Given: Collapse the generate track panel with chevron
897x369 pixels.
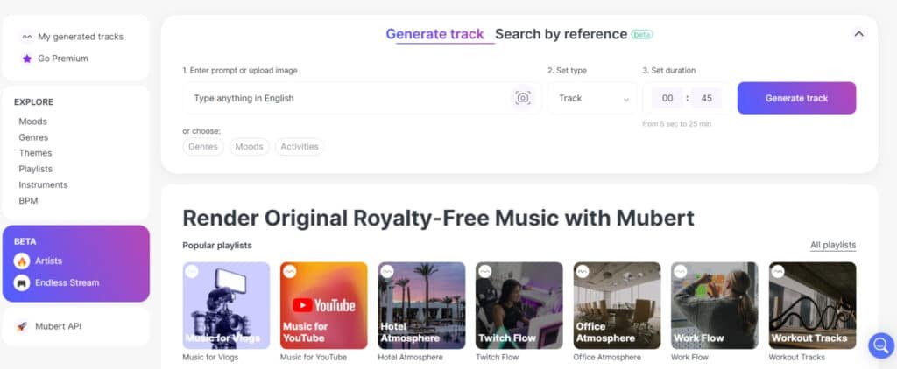Looking at the screenshot, I should 858,34.
